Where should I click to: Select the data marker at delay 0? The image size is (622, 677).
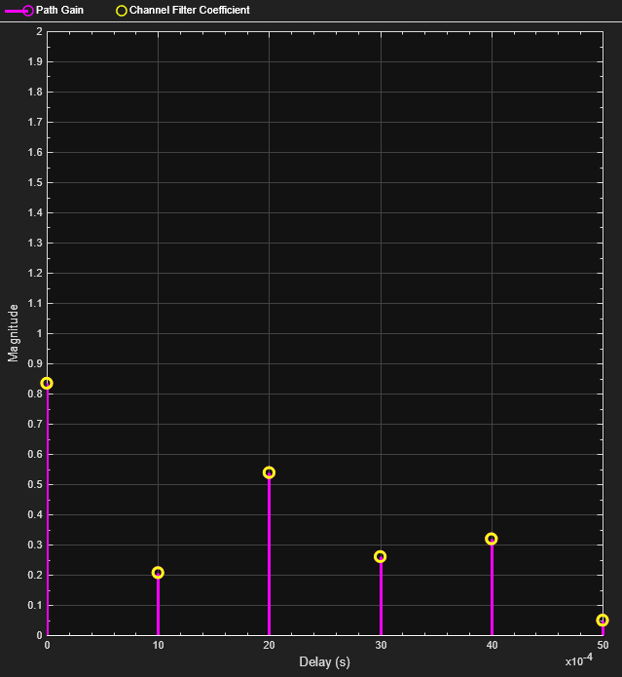[47, 384]
